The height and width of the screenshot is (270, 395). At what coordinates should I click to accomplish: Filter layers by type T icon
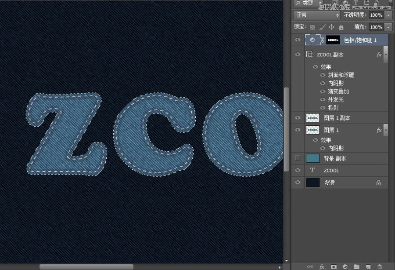tap(355, 3)
